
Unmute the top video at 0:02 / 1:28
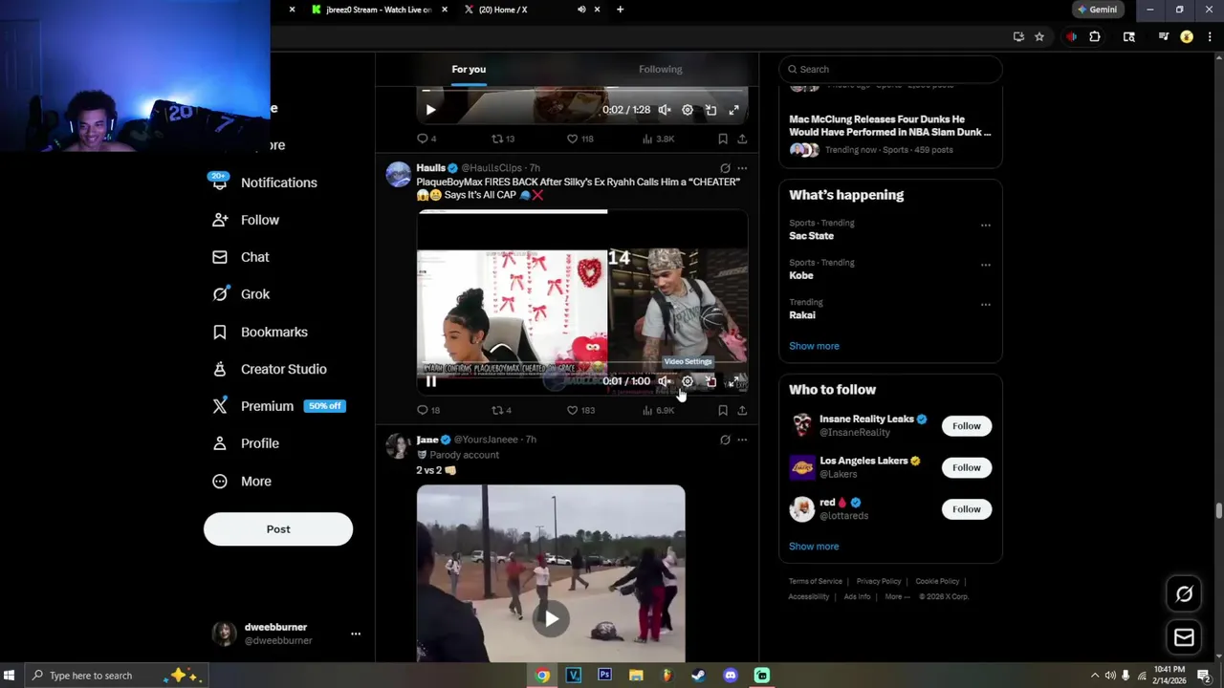click(665, 110)
